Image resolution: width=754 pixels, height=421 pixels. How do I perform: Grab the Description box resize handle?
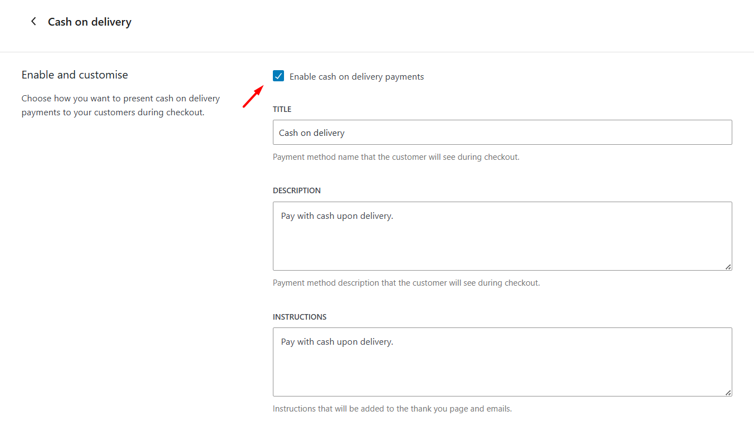pyautogui.click(x=728, y=267)
